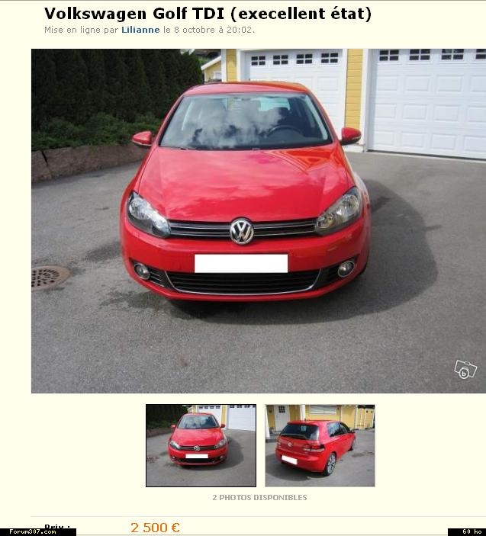Click the Prix label
Image resolution: width=486 pixels, height=536 pixels.
click(57, 528)
